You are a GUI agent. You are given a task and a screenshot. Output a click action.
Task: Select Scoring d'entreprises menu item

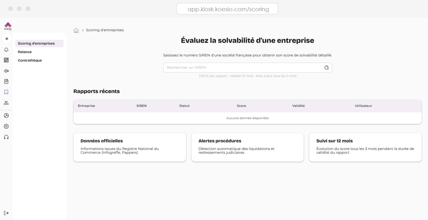(x=39, y=43)
